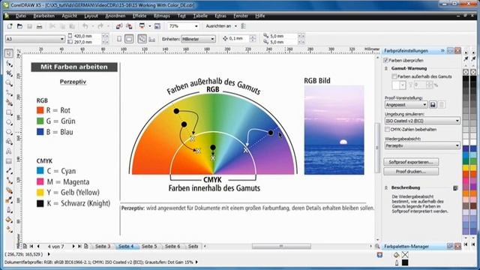Click the horizontal scrollbar thumb
The image size is (480, 270).
coord(281,246)
